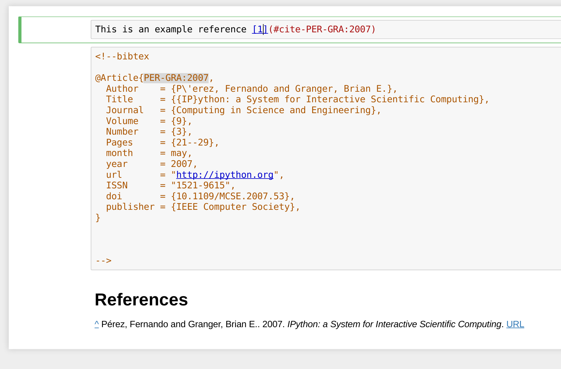Image resolution: width=561 pixels, height=369 pixels.
Task: Click the Volume = {9} line
Action: (x=149, y=121)
